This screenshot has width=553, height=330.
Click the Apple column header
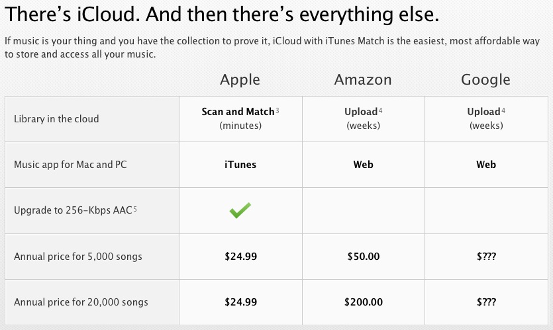pos(240,80)
